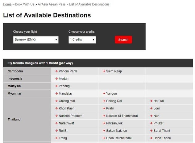Choose Khon Kaen destination
This screenshot has height=143, width=195.
pyautogui.click(x=67, y=108)
